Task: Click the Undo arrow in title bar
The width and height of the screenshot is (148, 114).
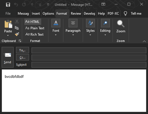Action: point(16,4)
